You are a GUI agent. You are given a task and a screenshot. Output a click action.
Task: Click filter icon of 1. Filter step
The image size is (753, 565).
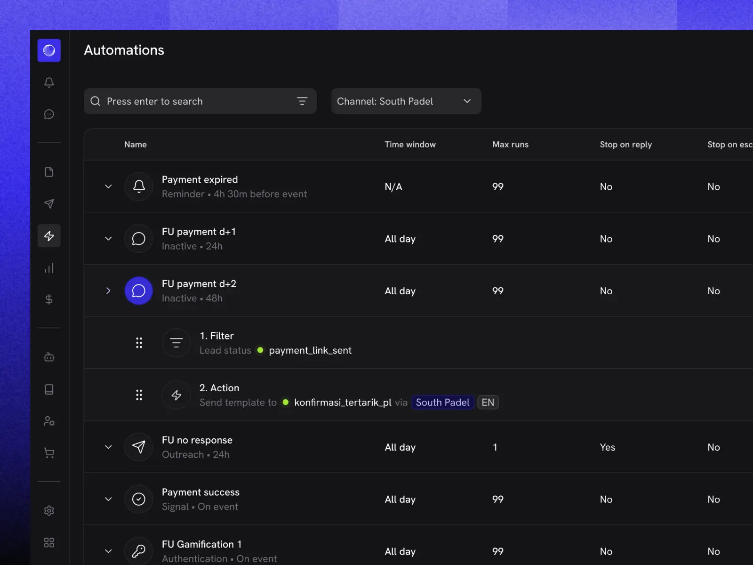click(x=176, y=343)
